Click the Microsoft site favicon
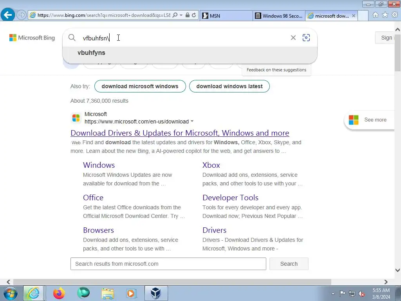This screenshot has height=301, width=401. tap(76, 118)
